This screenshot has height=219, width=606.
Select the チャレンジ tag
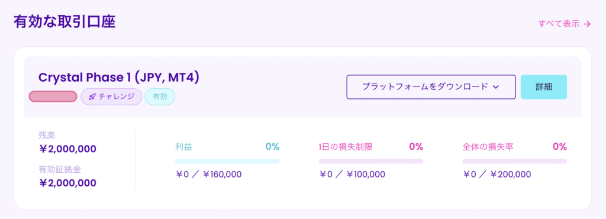(x=111, y=97)
